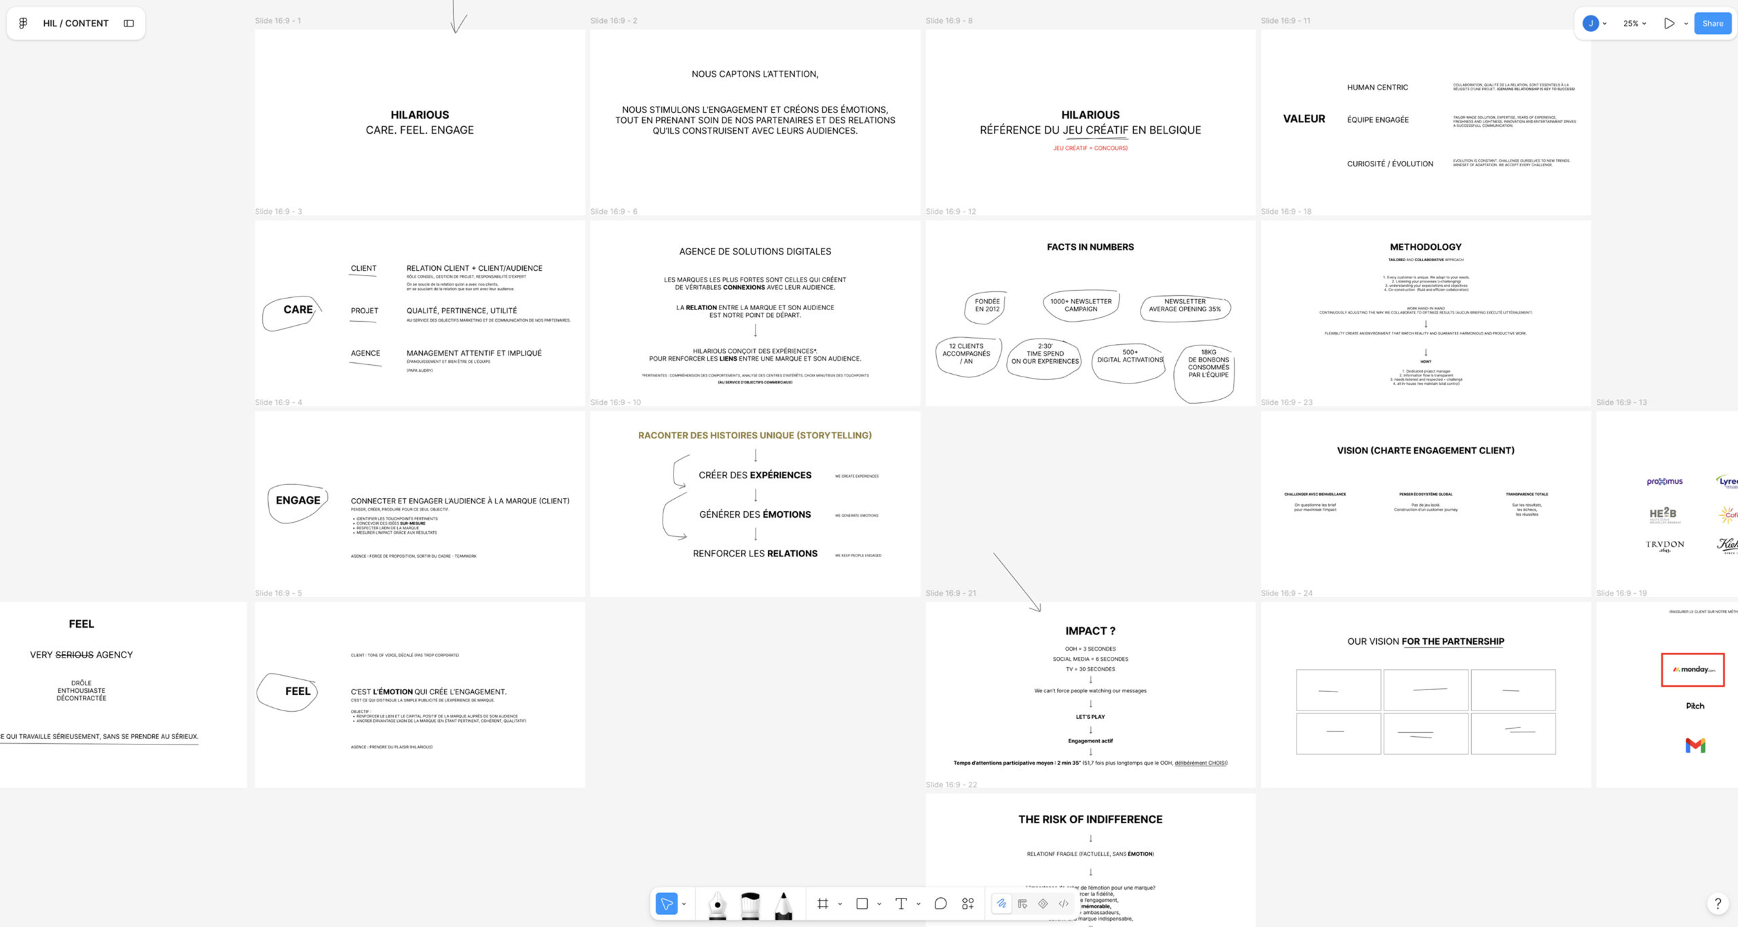Select the Rectangle shape tool

pyautogui.click(x=862, y=903)
